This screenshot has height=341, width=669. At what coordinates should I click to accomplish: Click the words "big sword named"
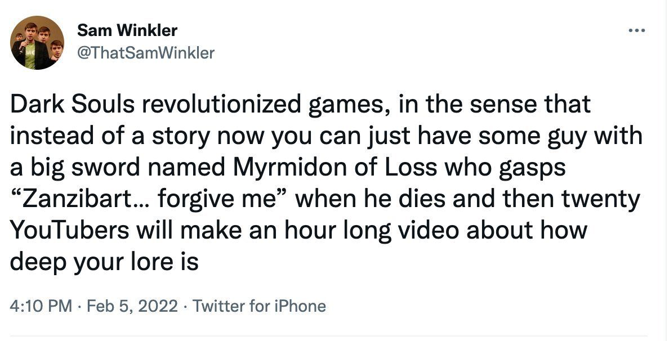tap(127, 168)
